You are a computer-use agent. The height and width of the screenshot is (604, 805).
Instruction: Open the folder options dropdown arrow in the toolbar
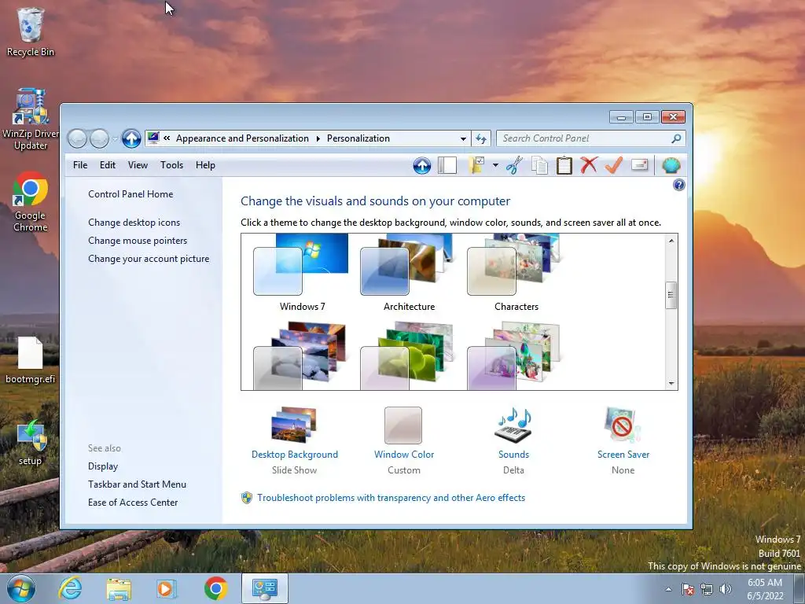point(495,165)
